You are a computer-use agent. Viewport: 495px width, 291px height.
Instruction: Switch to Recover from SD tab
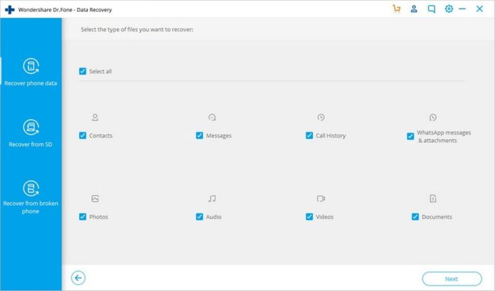[x=31, y=133]
